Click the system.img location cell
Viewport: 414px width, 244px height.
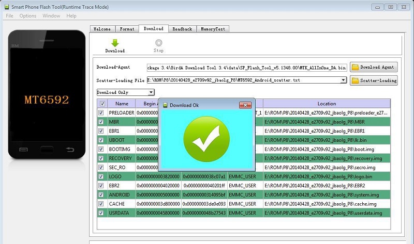click(x=327, y=195)
